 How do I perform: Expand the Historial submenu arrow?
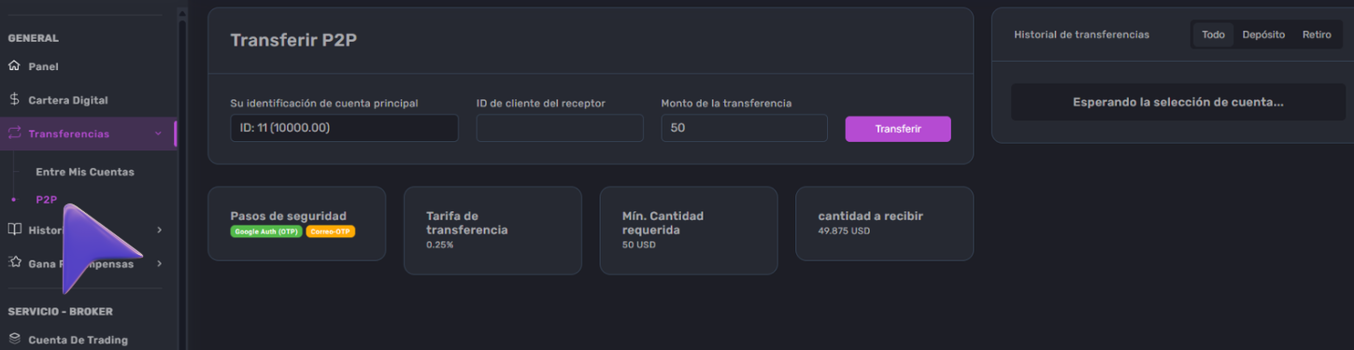(160, 230)
